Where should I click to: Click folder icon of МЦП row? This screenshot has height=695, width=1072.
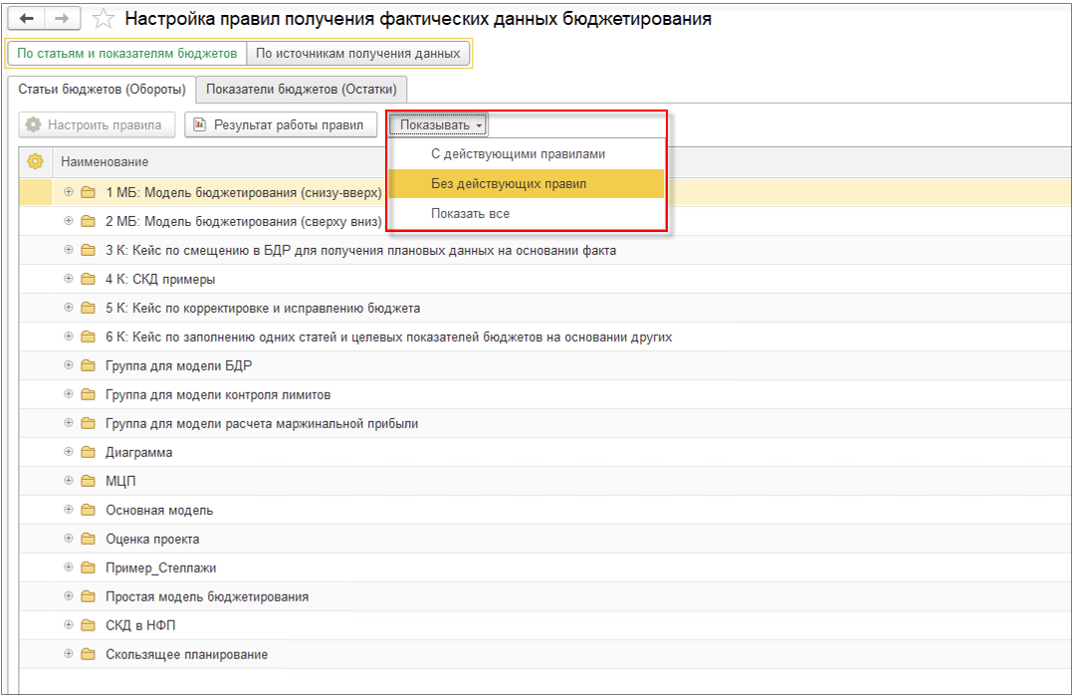click(88, 481)
